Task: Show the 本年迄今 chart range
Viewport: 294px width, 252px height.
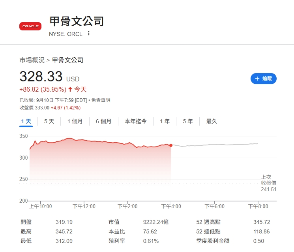Action: pyautogui.click(x=136, y=121)
